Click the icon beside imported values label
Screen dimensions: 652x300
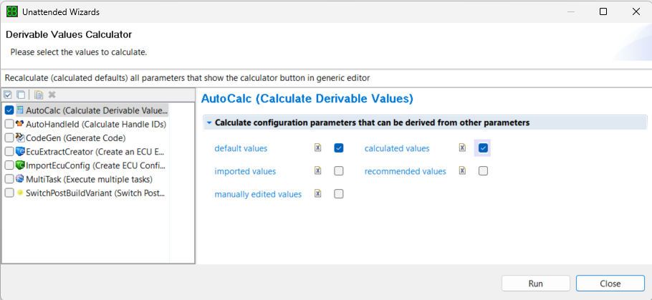click(x=317, y=171)
